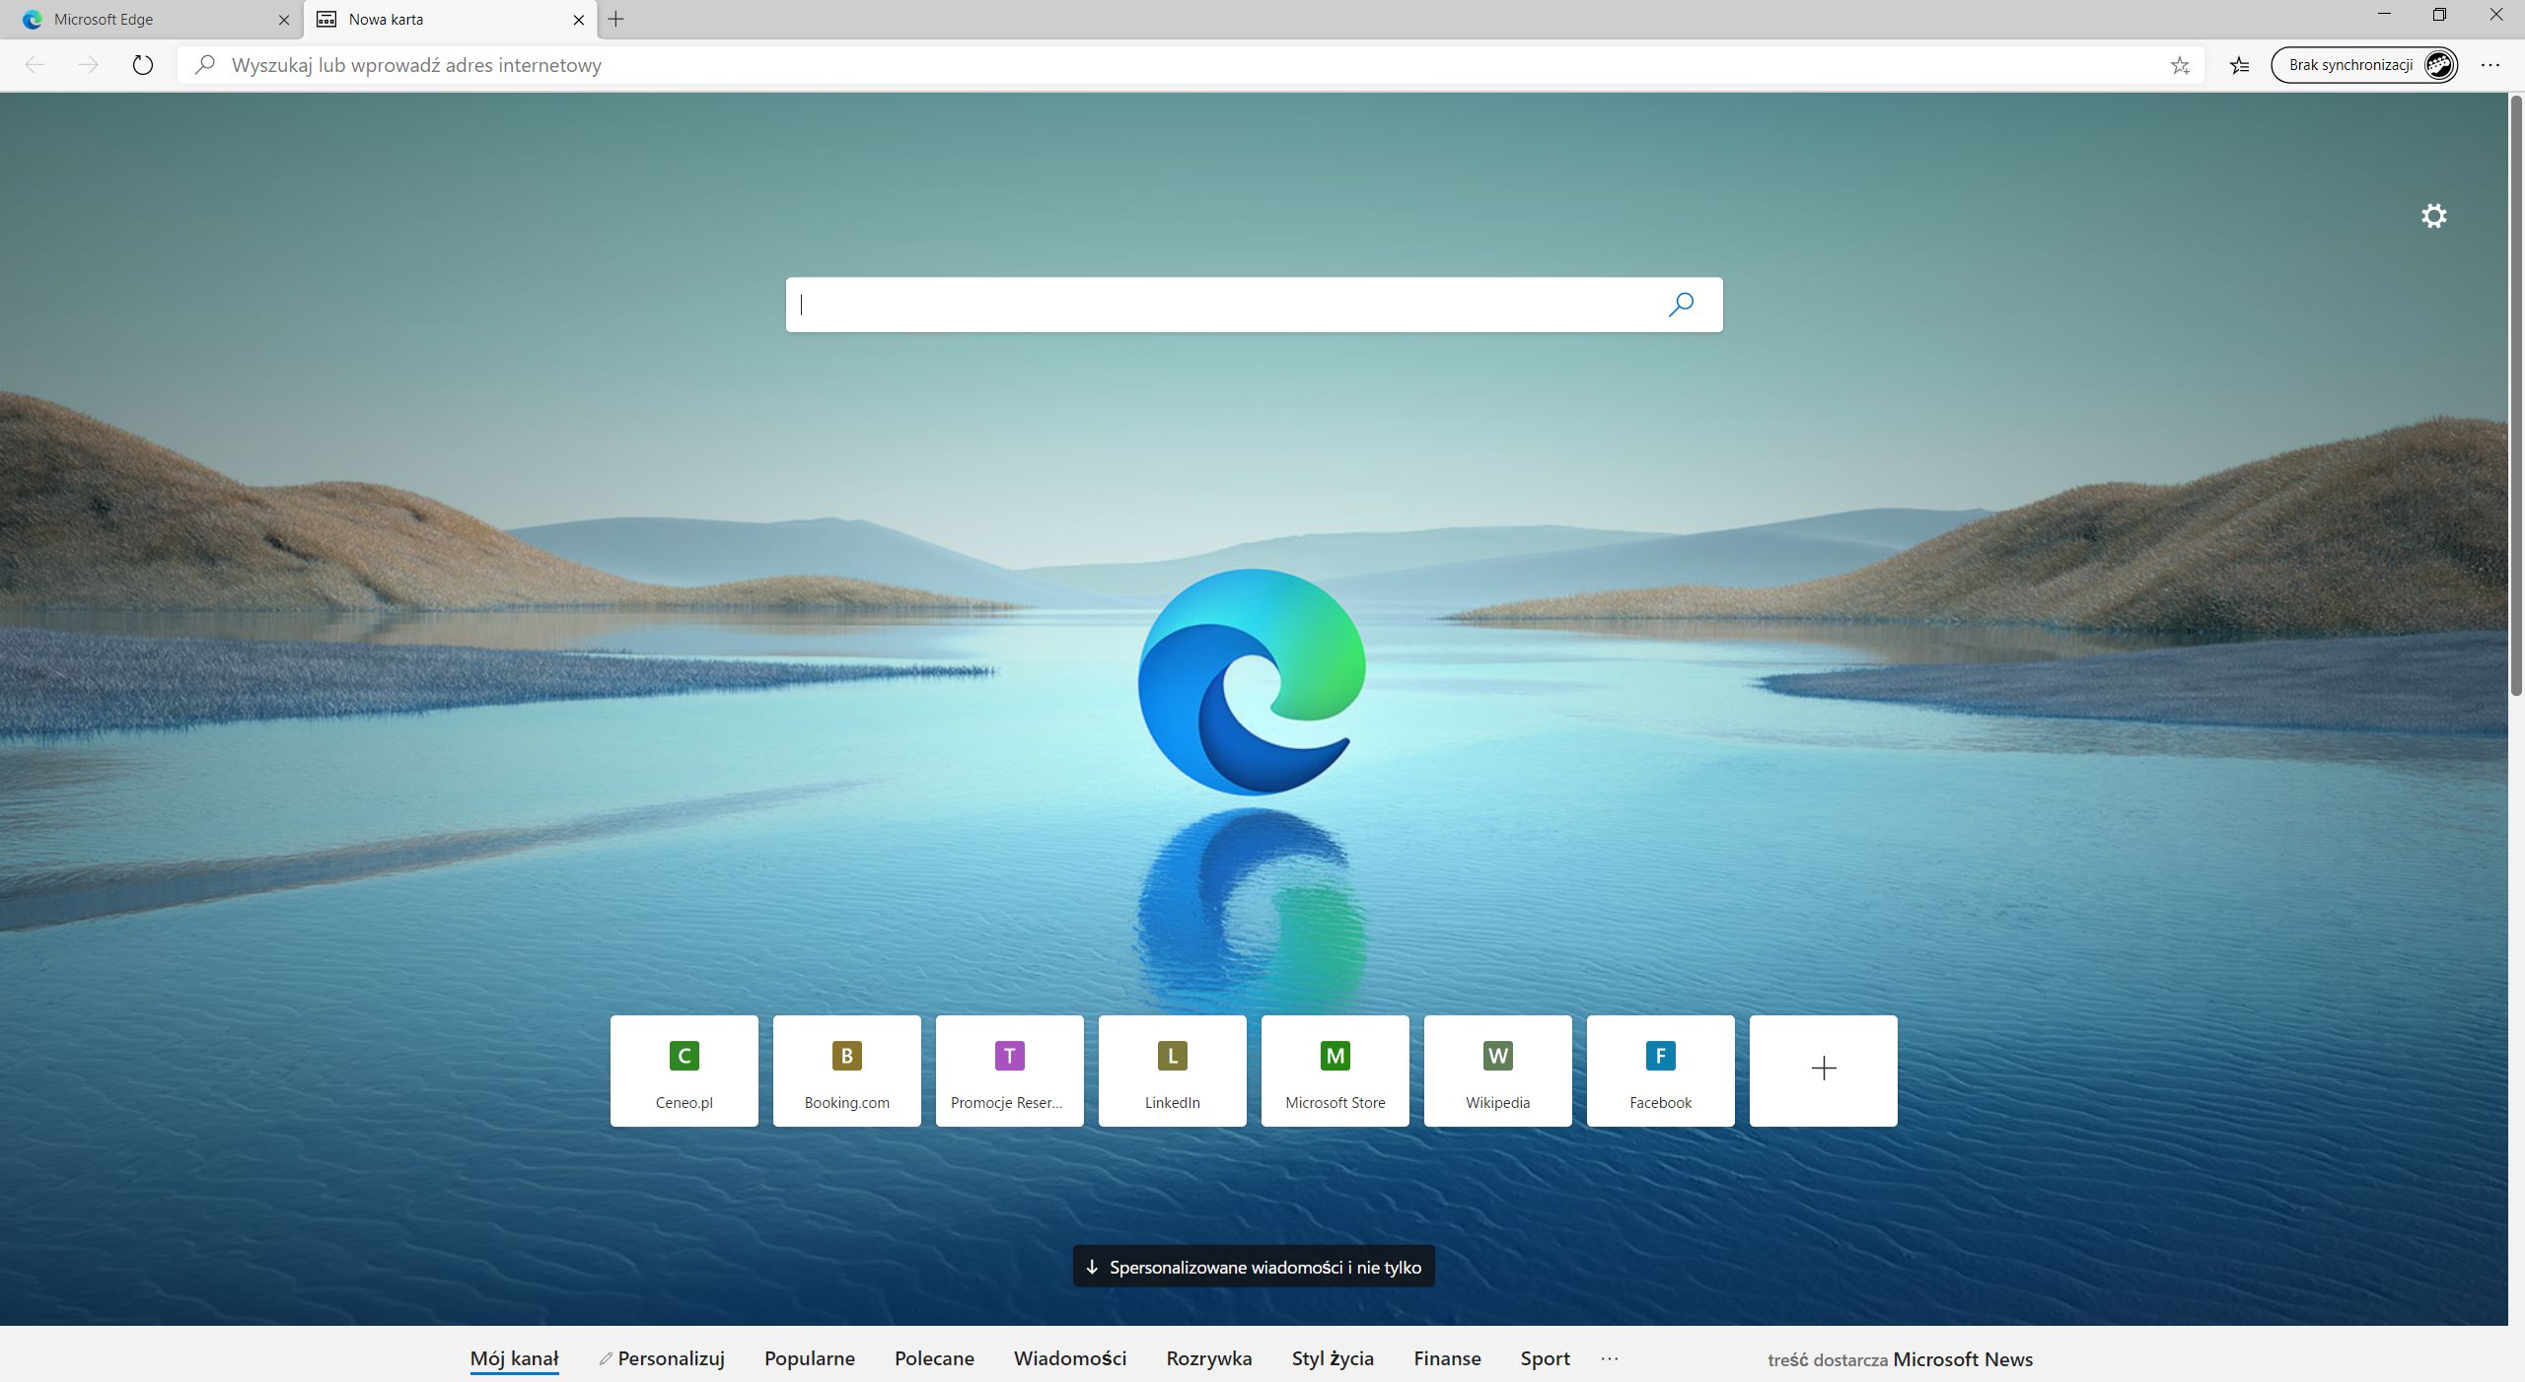
Task: Expand more news categories ellipsis
Action: point(1610,1358)
